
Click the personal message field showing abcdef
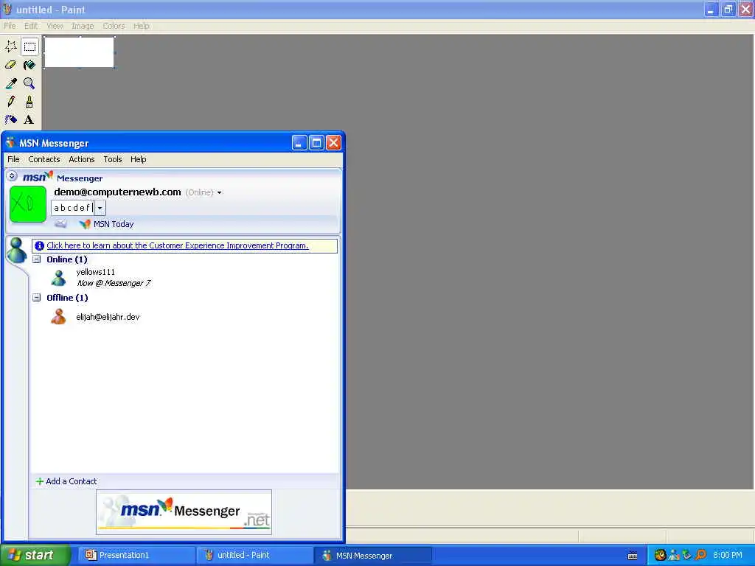click(73, 208)
